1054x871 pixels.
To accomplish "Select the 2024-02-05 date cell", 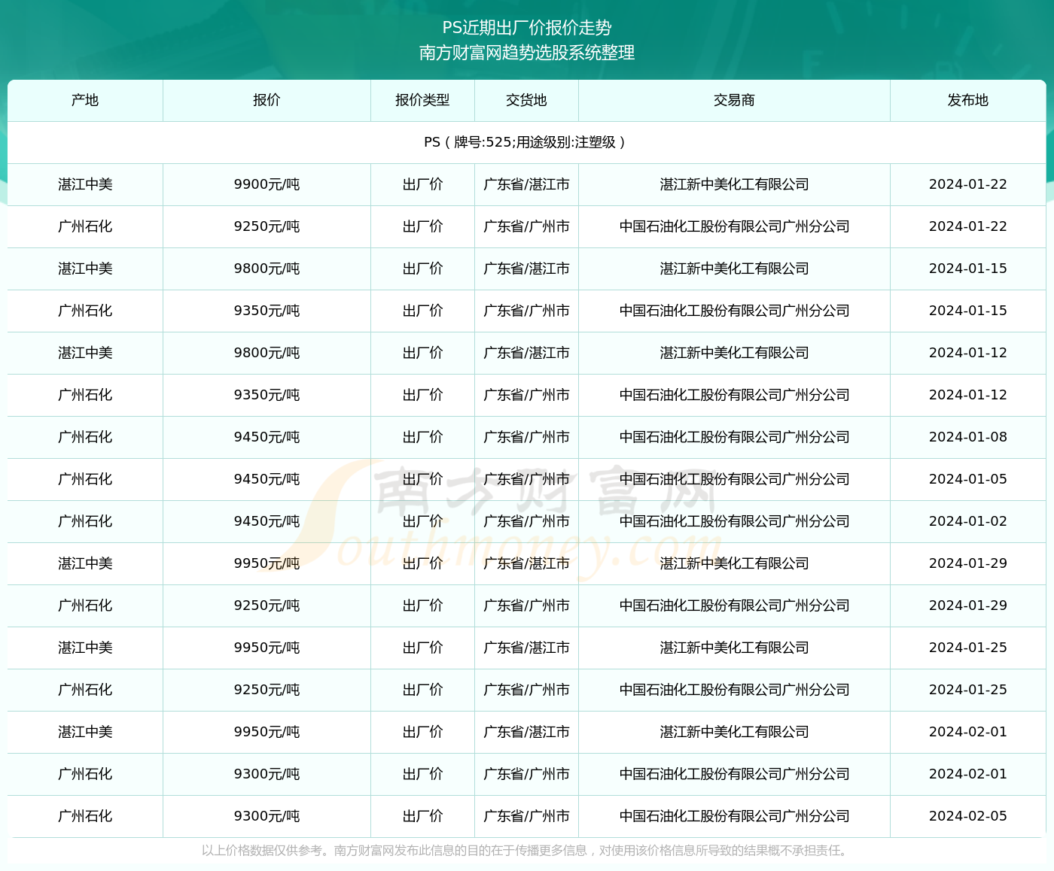I will 967,816.
